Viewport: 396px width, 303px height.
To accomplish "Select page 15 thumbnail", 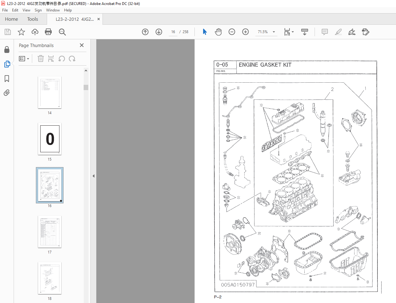I will pyautogui.click(x=50, y=139).
